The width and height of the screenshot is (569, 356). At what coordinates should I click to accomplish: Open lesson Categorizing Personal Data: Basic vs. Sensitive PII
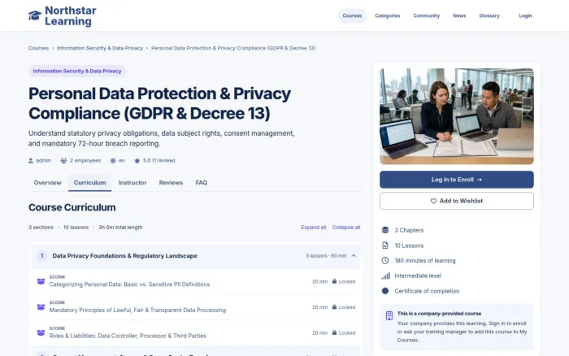point(129,284)
